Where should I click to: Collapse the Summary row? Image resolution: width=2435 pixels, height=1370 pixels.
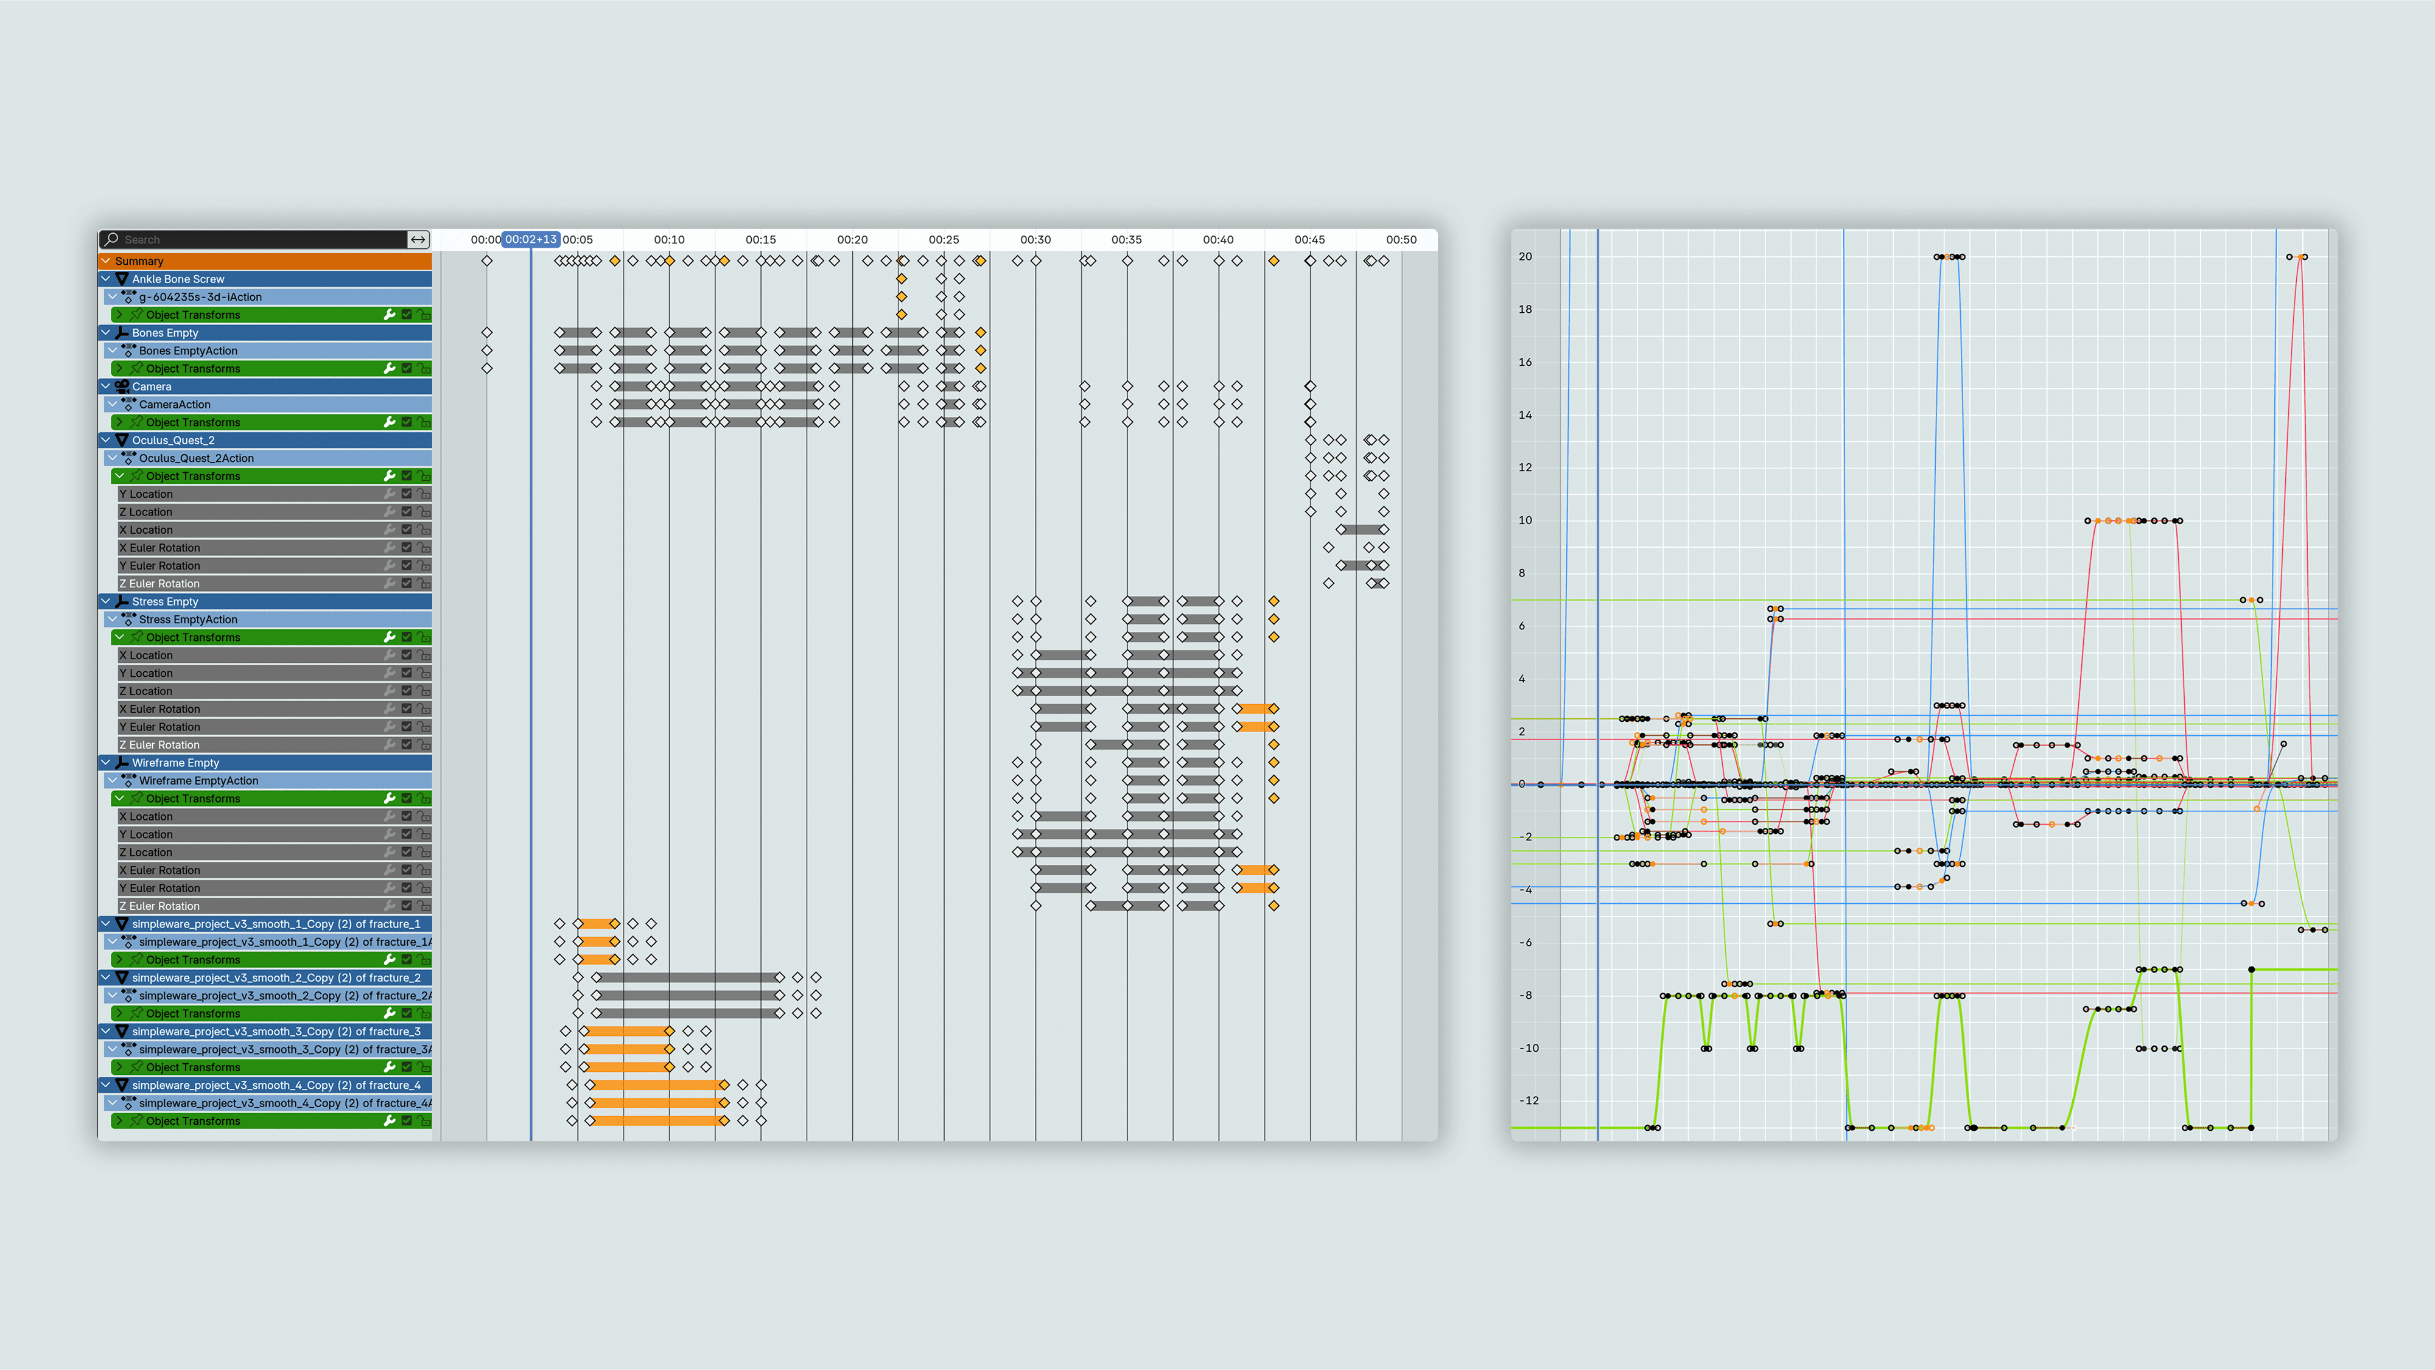(106, 260)
